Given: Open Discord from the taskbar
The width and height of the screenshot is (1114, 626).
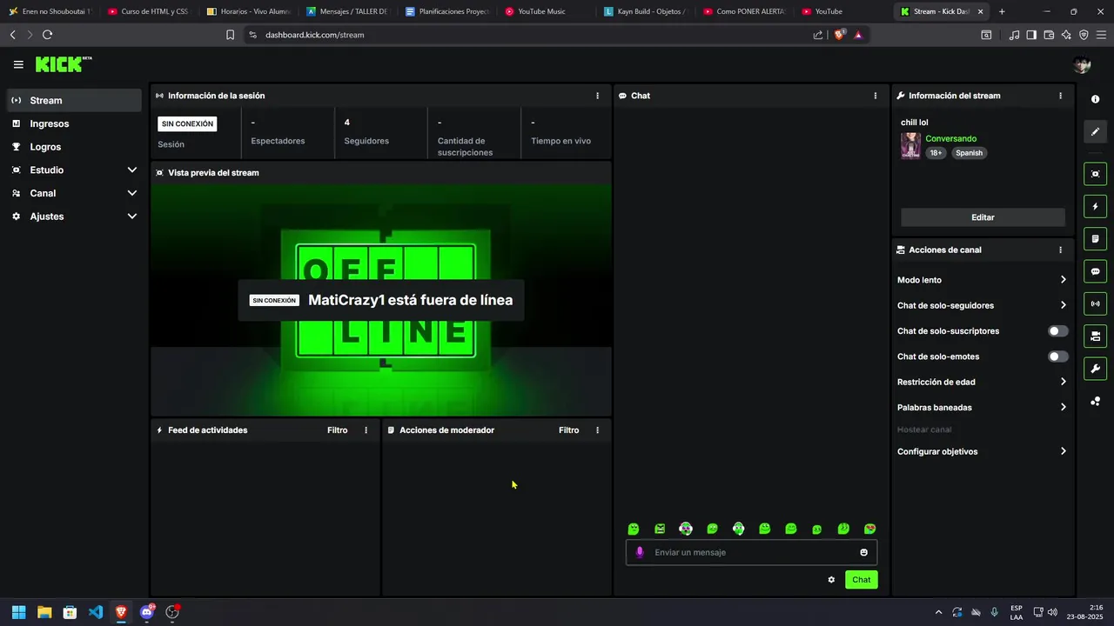Looking at the screenshot, I should (x=146, y=612).
